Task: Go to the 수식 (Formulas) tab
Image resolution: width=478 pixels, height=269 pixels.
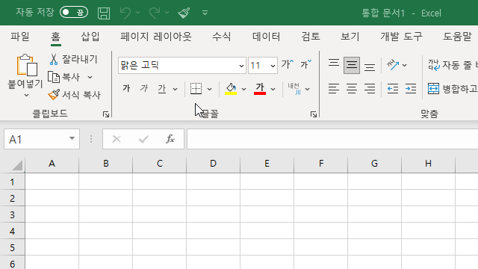Action: 222,37
